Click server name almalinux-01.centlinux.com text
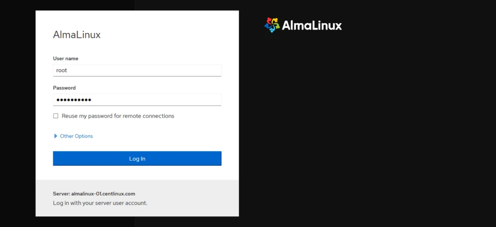This screenshot has height=227, width=496. click(x=103, y=194)
